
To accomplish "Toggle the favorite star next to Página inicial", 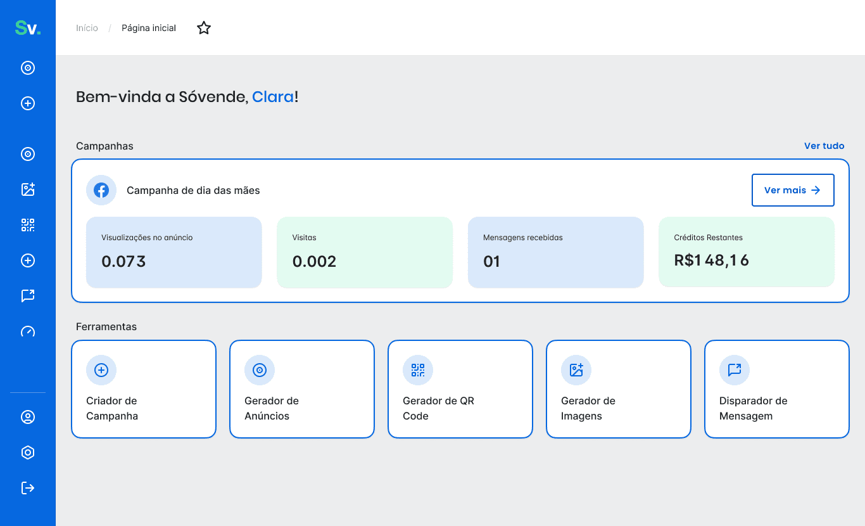I will pos(203,28).
